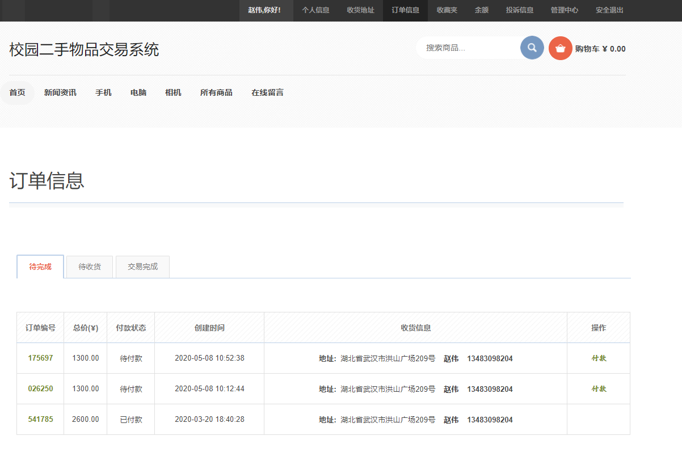Click the 已付款 status cell

tap(131, 420)
